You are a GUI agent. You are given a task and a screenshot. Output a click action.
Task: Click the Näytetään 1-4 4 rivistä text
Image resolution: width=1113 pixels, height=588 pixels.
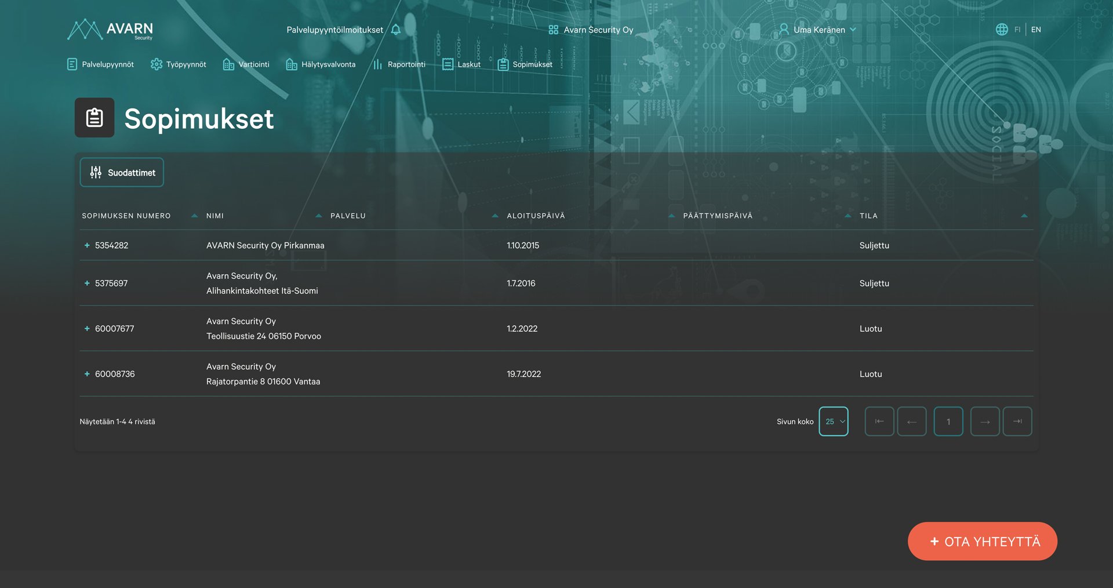tap(117, 422)
